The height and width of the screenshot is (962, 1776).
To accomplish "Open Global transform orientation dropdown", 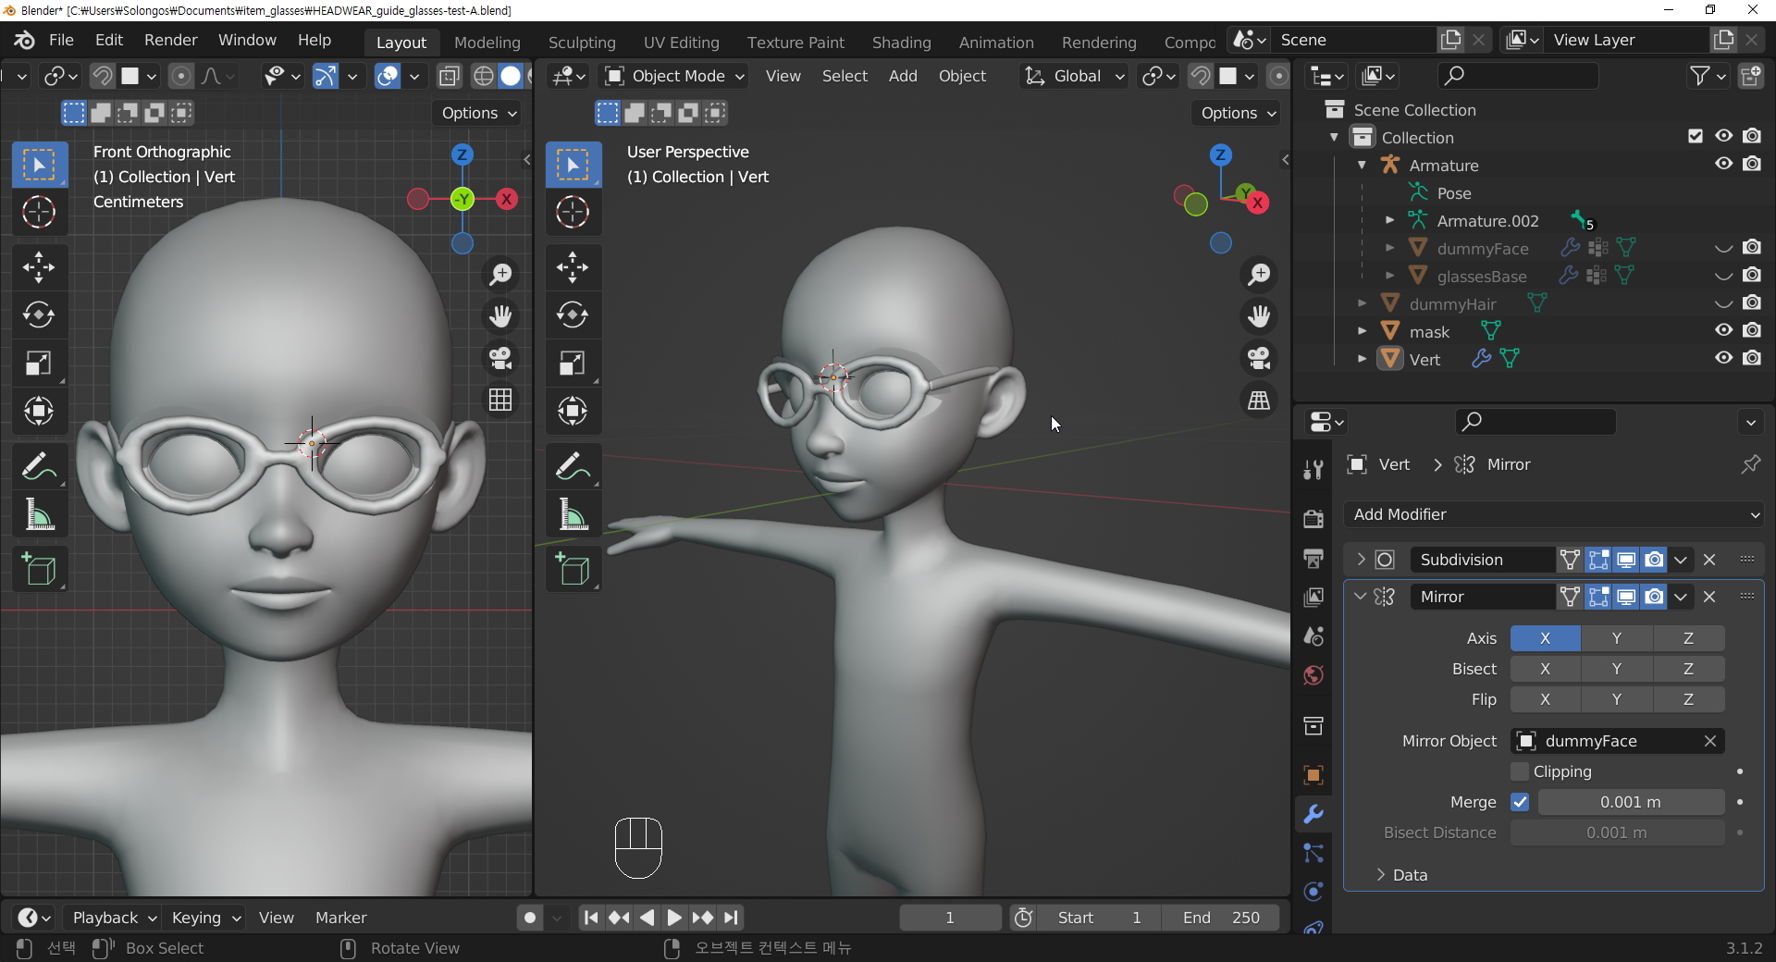I will point(1075,76).
